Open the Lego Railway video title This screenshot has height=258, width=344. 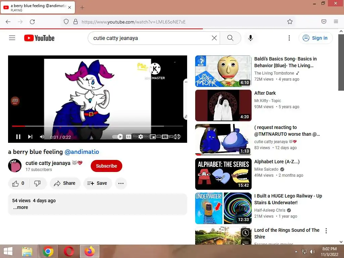[288, 199]
